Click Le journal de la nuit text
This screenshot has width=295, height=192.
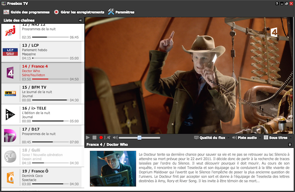point(37,92)
